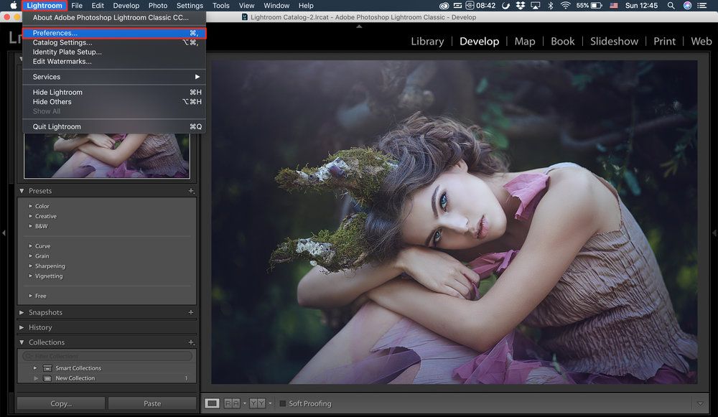The height and width of the screenshot is (417, 718).
Task: Choose Preferences... from the Lightroom menu
Action: pos(55,33)
